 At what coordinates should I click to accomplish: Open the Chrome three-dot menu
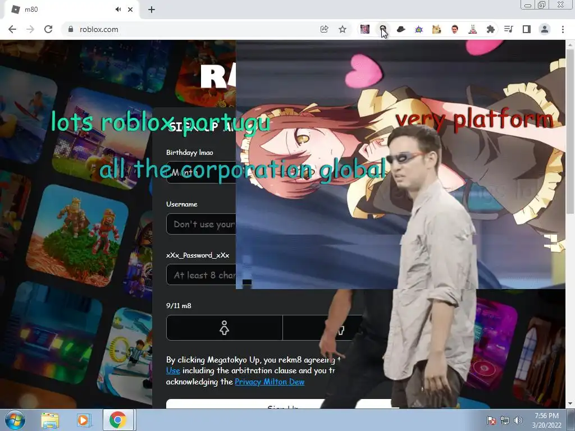[563, 29]
